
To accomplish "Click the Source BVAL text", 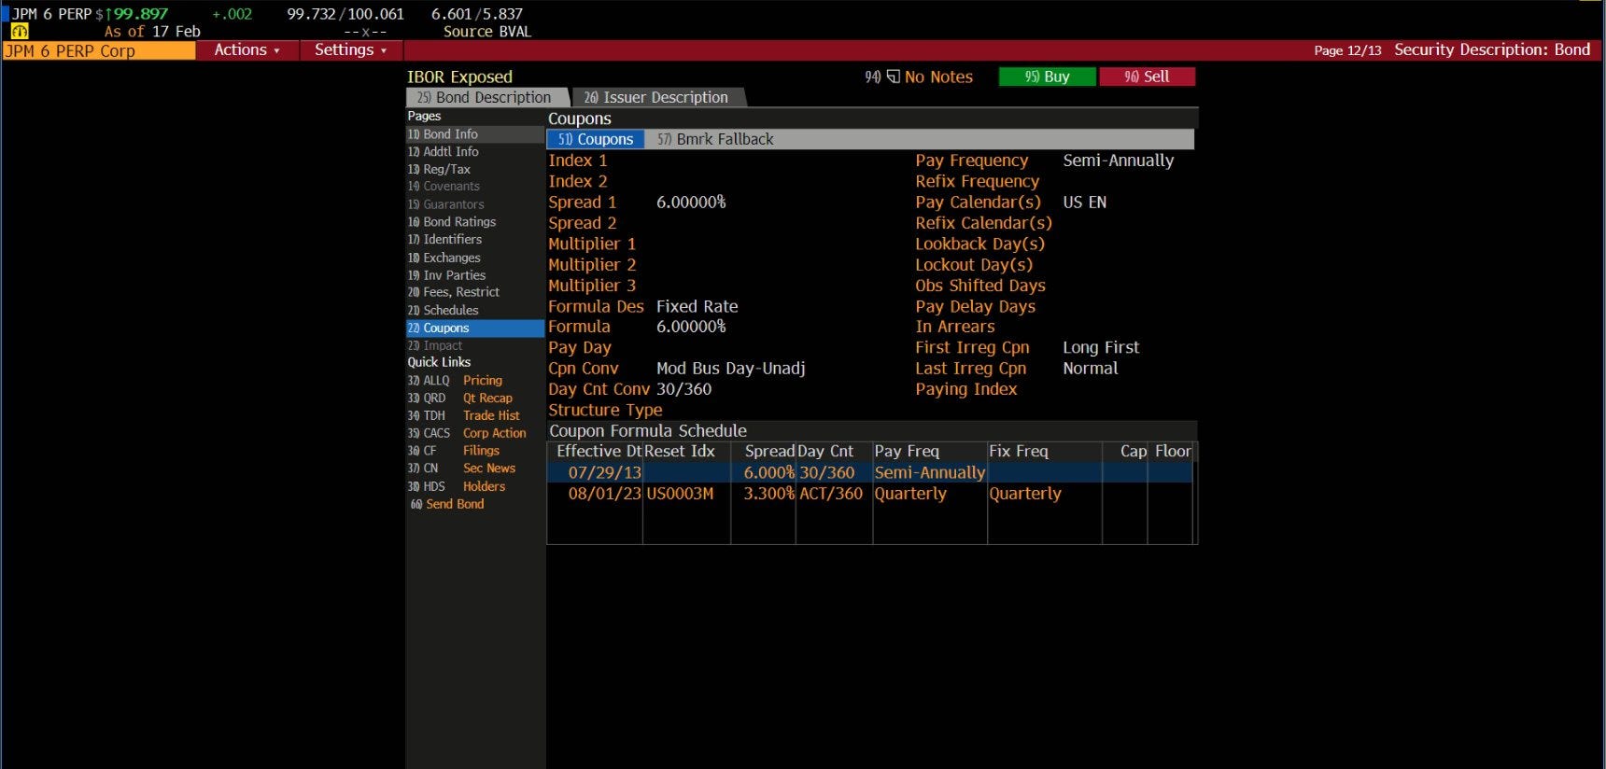I will (487, 32).
